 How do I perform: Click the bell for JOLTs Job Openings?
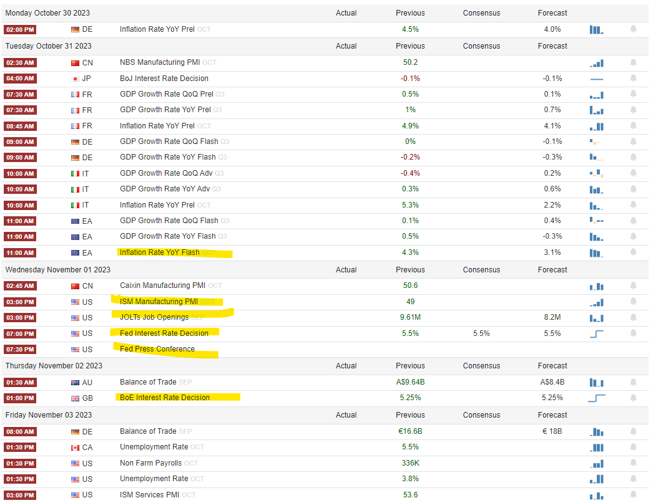pos(633,317)
